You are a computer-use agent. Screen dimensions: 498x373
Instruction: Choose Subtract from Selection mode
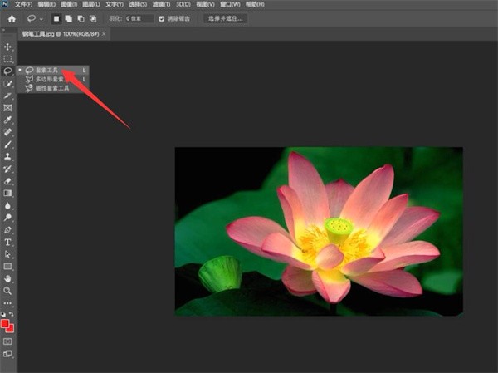tap(81, 19)
